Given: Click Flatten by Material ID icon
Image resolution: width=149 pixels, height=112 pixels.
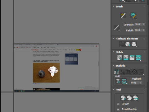Looking at the screenshot, I should coord(135,72).
